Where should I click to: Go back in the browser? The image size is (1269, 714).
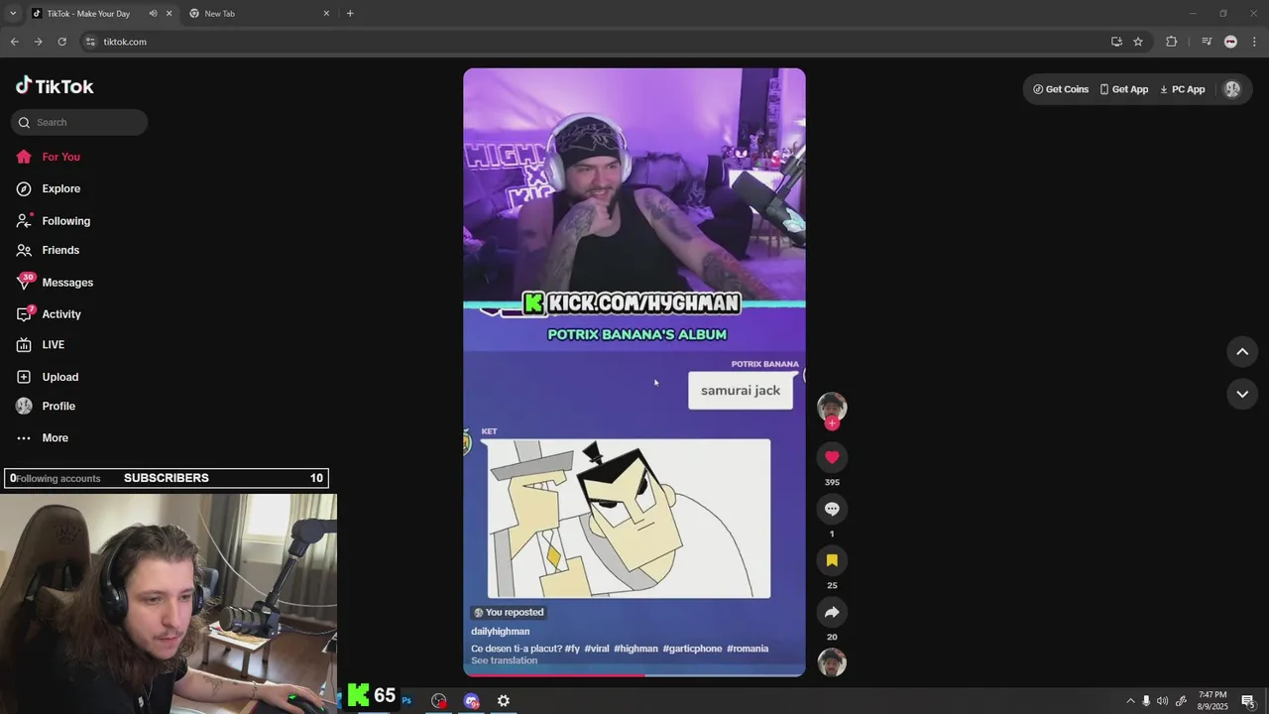click(x=14, y=42)
